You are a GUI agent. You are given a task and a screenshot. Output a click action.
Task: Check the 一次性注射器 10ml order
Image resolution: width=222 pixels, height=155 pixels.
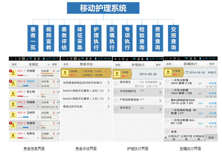pyautogui.click(x=167, y=91)
